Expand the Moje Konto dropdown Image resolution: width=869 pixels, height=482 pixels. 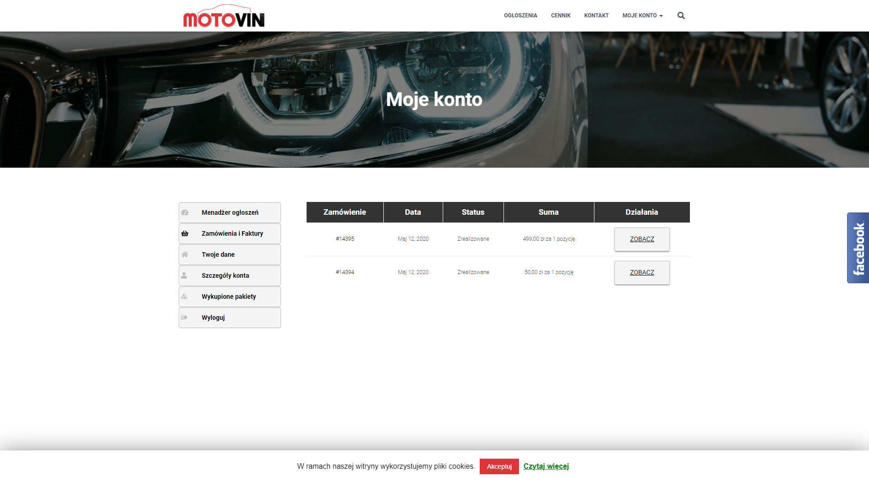tap(642, 15)
